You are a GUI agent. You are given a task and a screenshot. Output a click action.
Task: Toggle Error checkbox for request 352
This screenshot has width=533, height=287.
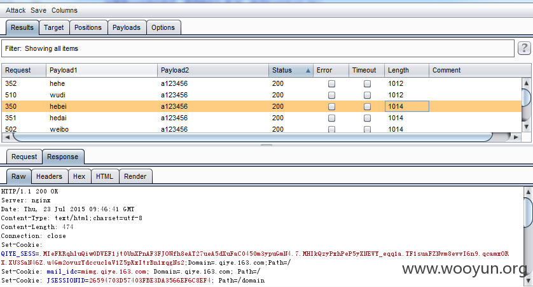(331, 83)
